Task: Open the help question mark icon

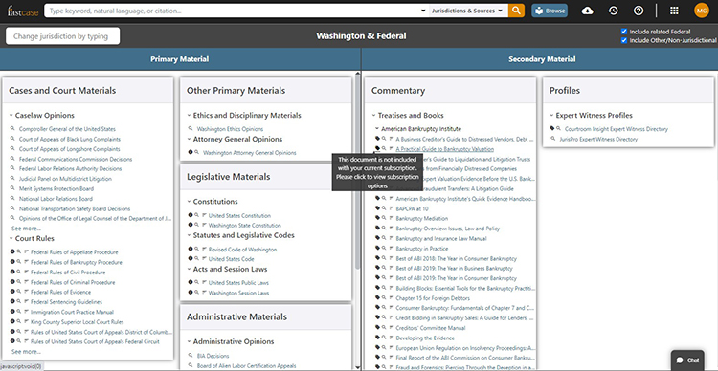Action: pyautogui.click(x=639, y=11)
